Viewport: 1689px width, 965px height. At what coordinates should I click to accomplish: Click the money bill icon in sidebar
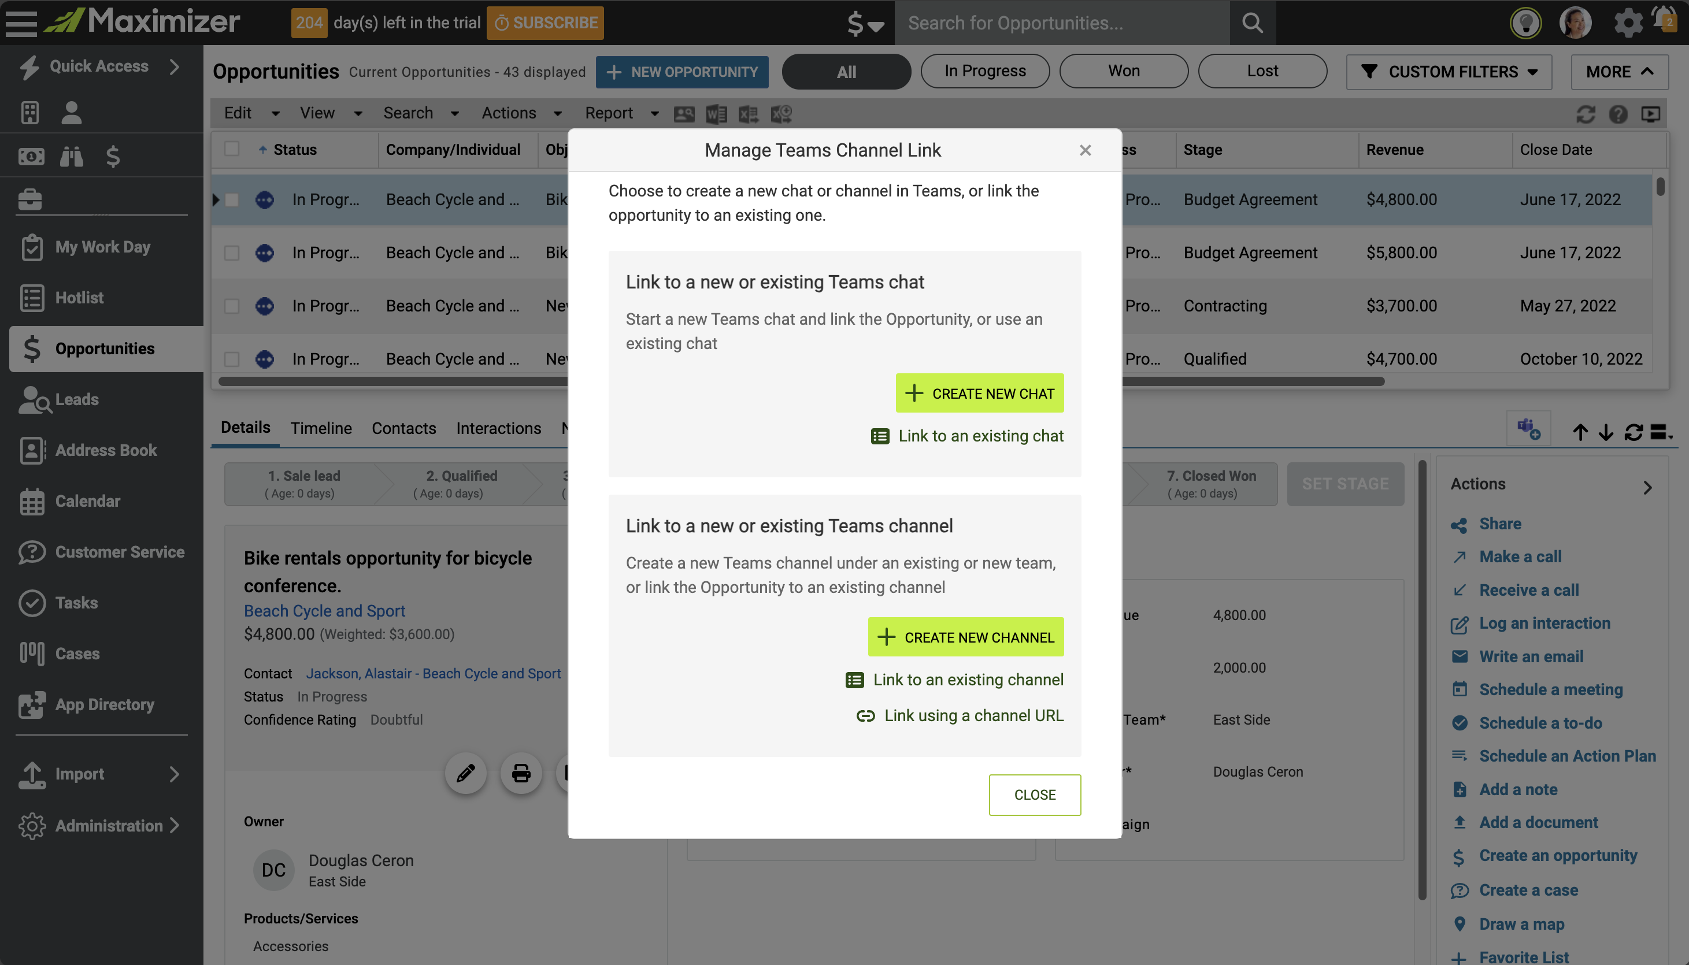tap(31, 157)
